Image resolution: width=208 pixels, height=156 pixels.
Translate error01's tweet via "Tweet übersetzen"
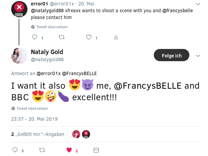[x=52, y=27]
